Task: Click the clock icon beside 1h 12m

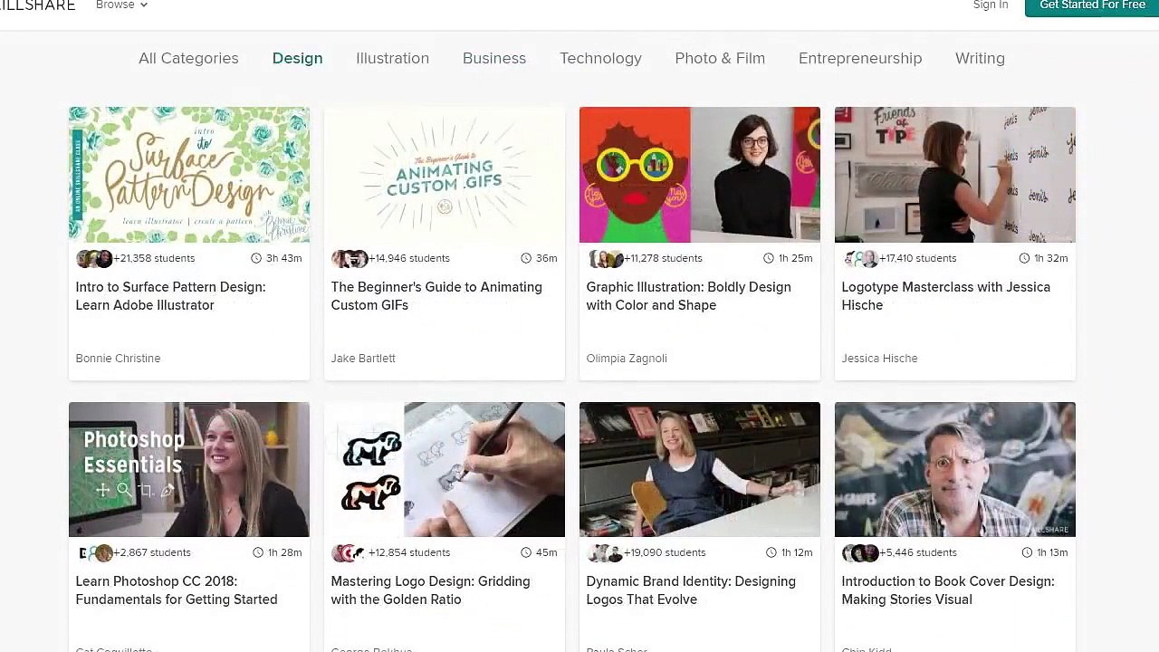Action: point(771,552)
